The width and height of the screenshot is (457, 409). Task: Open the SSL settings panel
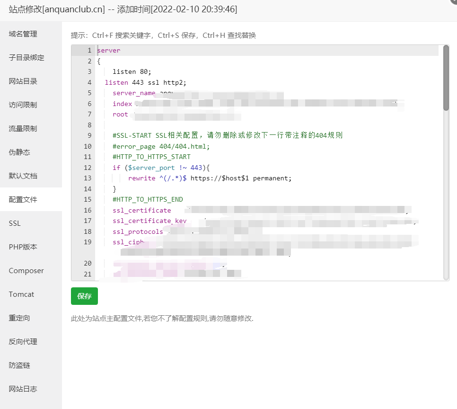pyautogui.click(x=14, y=223)
